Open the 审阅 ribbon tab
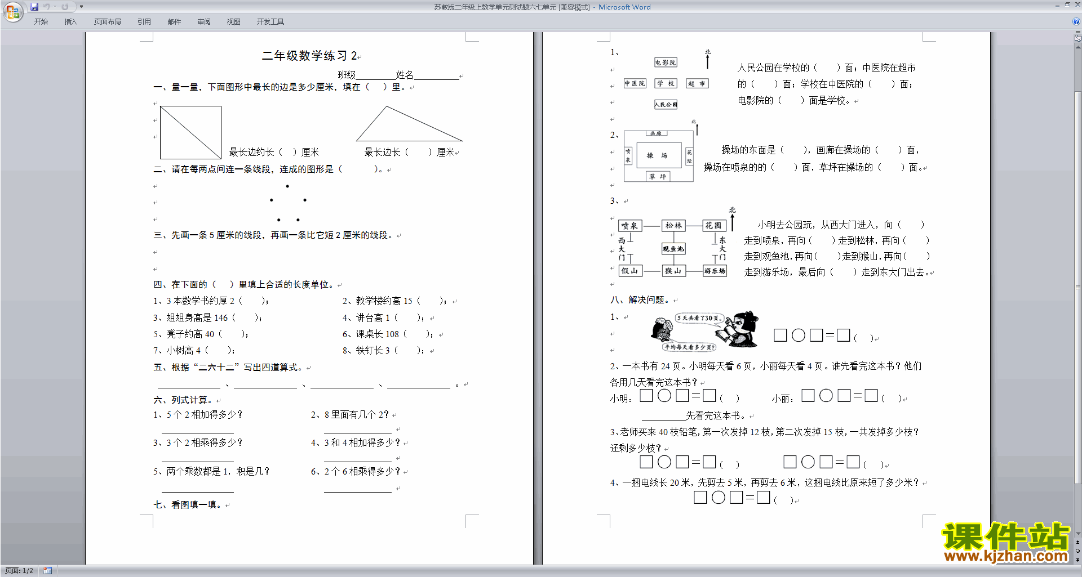The width and height of the screenshot is (1082, 577). pos(204,22)
